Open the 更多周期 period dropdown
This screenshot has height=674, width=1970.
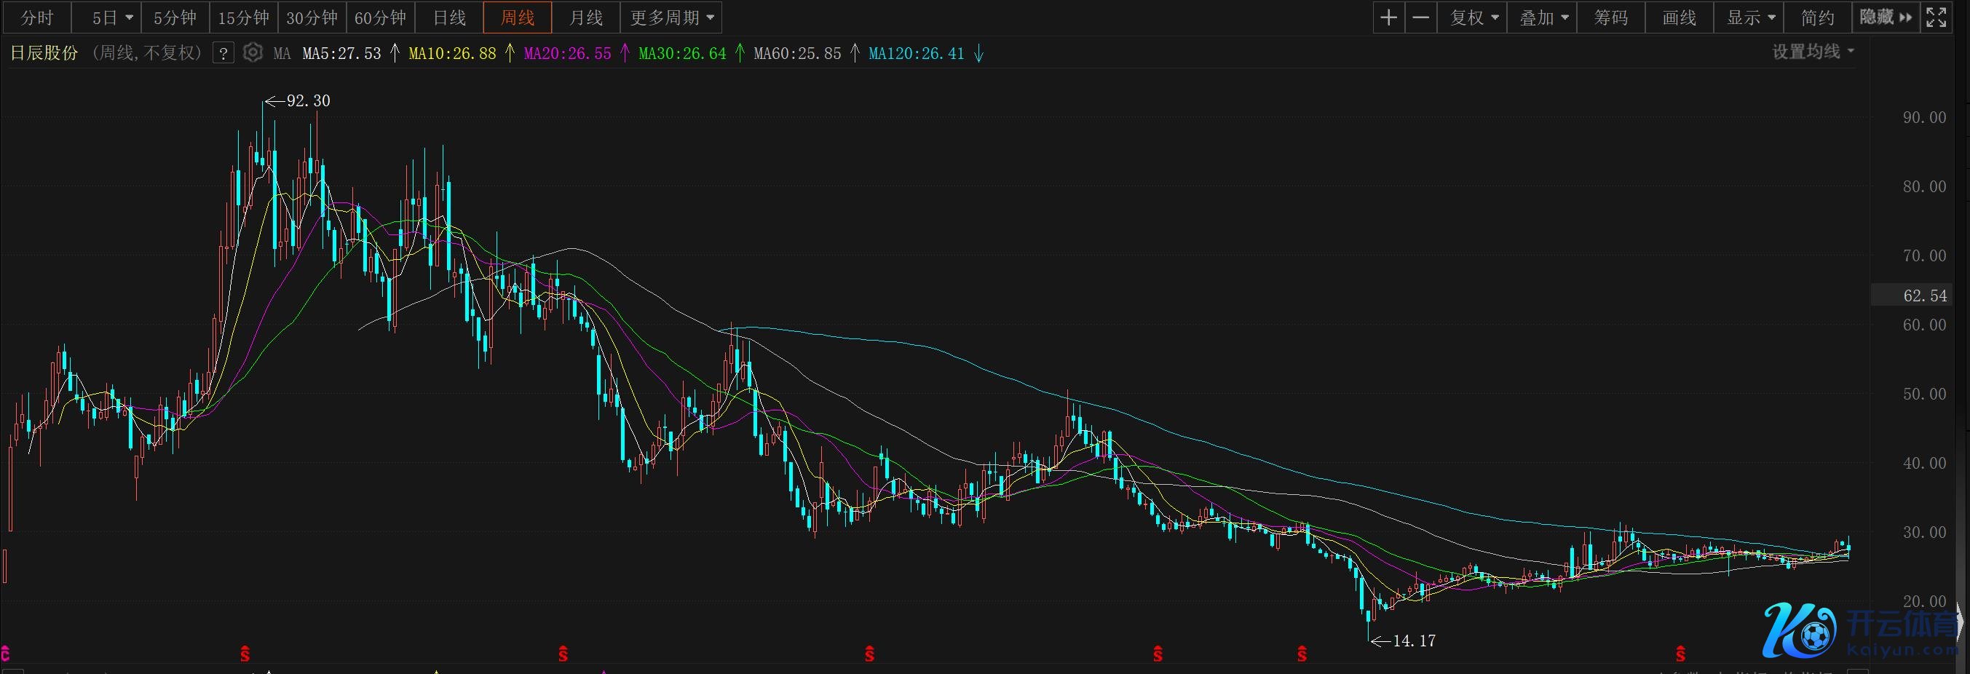pos(671,17)
